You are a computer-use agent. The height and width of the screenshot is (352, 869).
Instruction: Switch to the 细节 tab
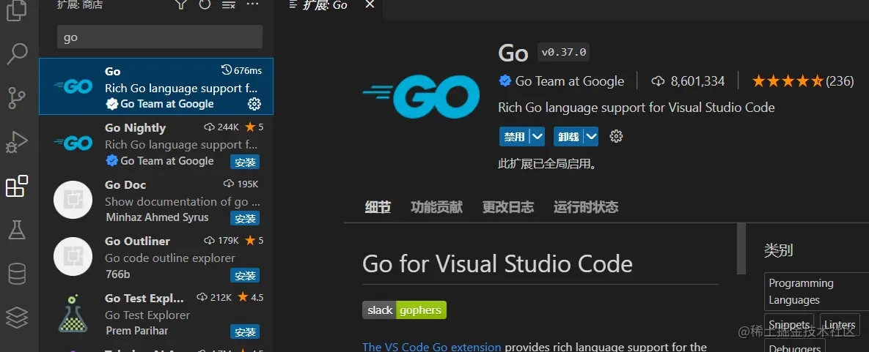pyautogui.click(x=378, y=208)
